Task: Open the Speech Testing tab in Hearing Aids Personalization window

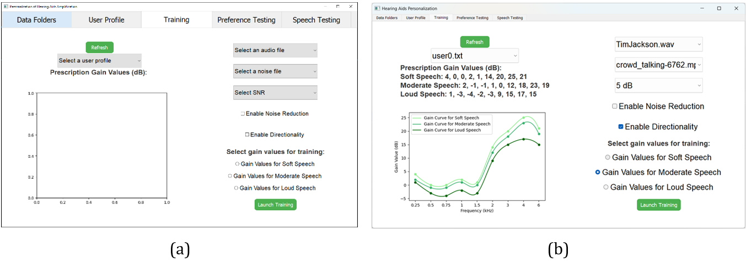Action: pyautogui.click(x=510, y=18)
